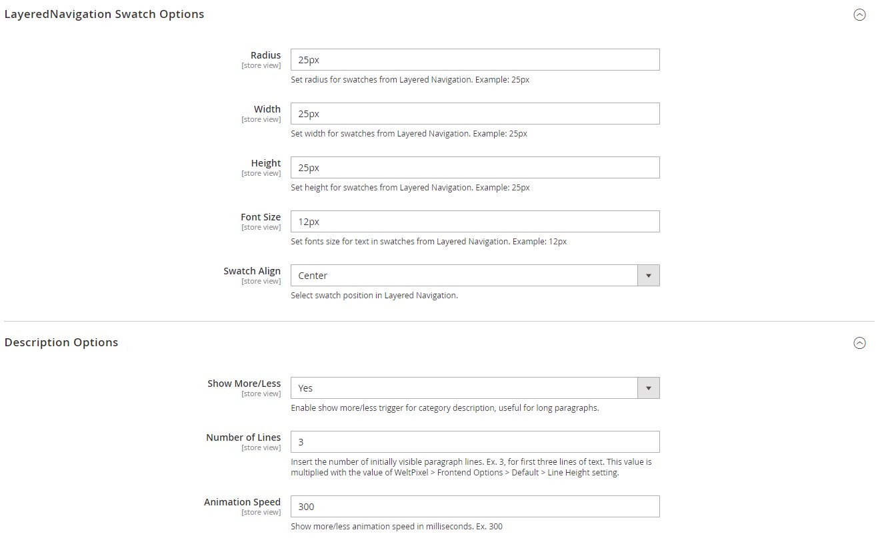
Task: Click the Radius input field
Action: (475, 60)
